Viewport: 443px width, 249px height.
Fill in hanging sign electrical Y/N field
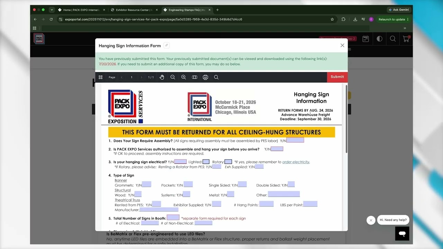pos(180,162)
